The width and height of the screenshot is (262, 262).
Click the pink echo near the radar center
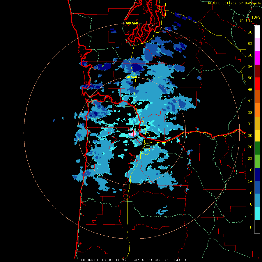tap(133, 134)
